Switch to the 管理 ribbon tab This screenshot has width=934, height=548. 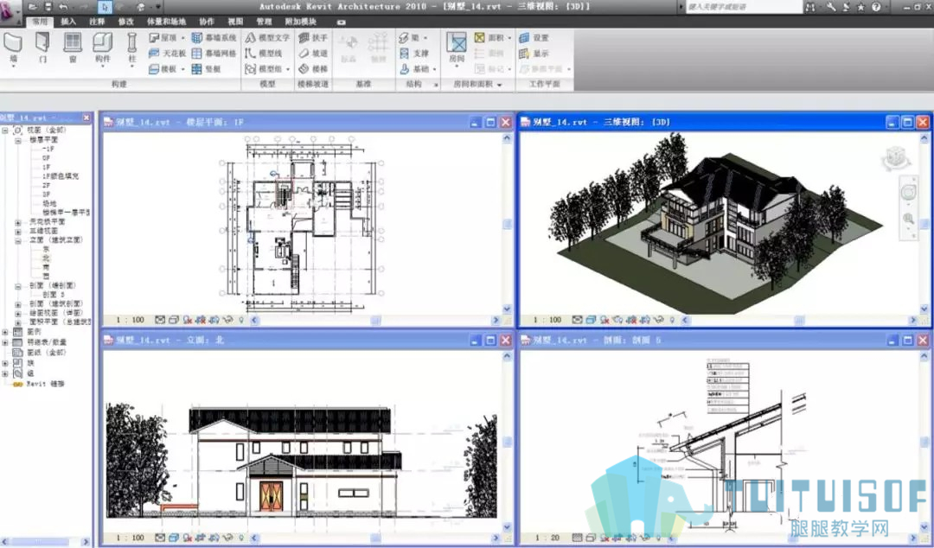click(264, 22)
